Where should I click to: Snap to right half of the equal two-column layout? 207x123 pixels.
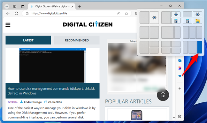(154, 32)
